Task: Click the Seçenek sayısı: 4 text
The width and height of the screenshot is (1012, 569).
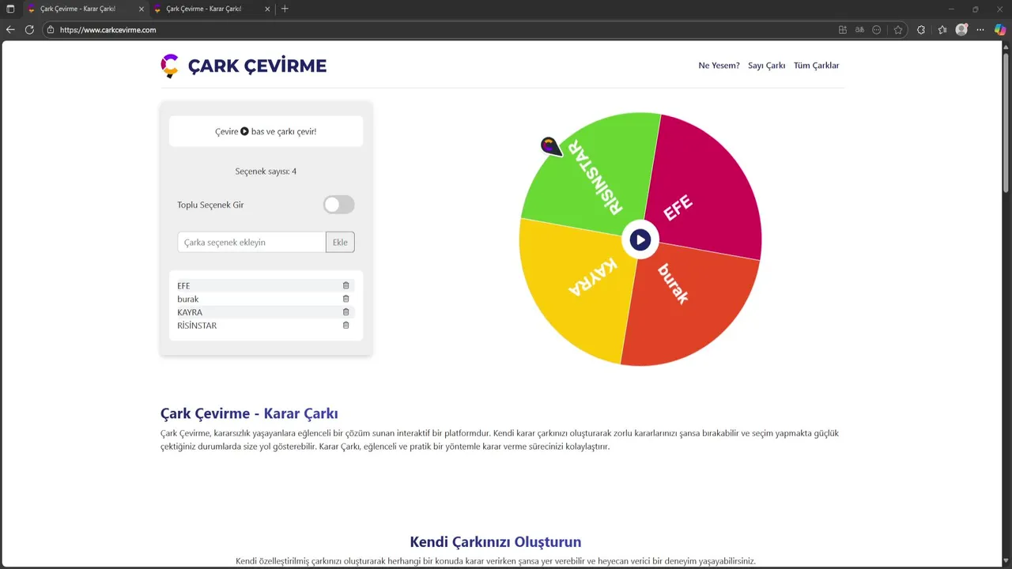Action: pyautogui.click(x=266, y=171)
